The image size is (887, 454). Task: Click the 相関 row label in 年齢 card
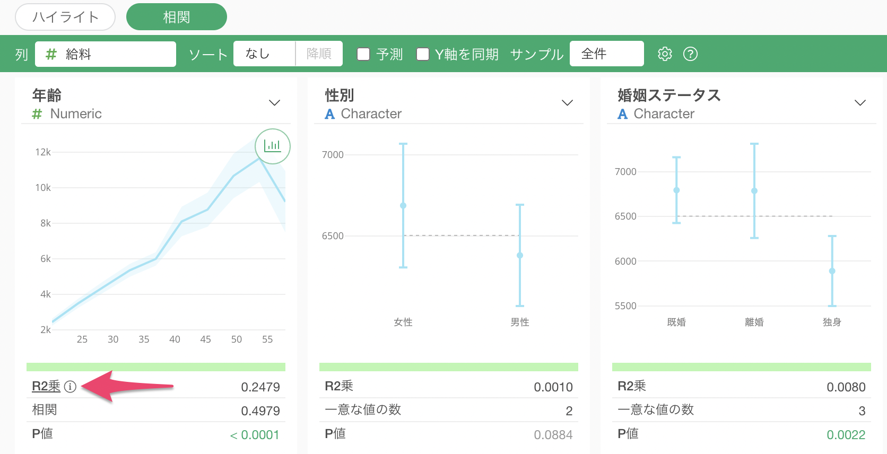(45, 409)
